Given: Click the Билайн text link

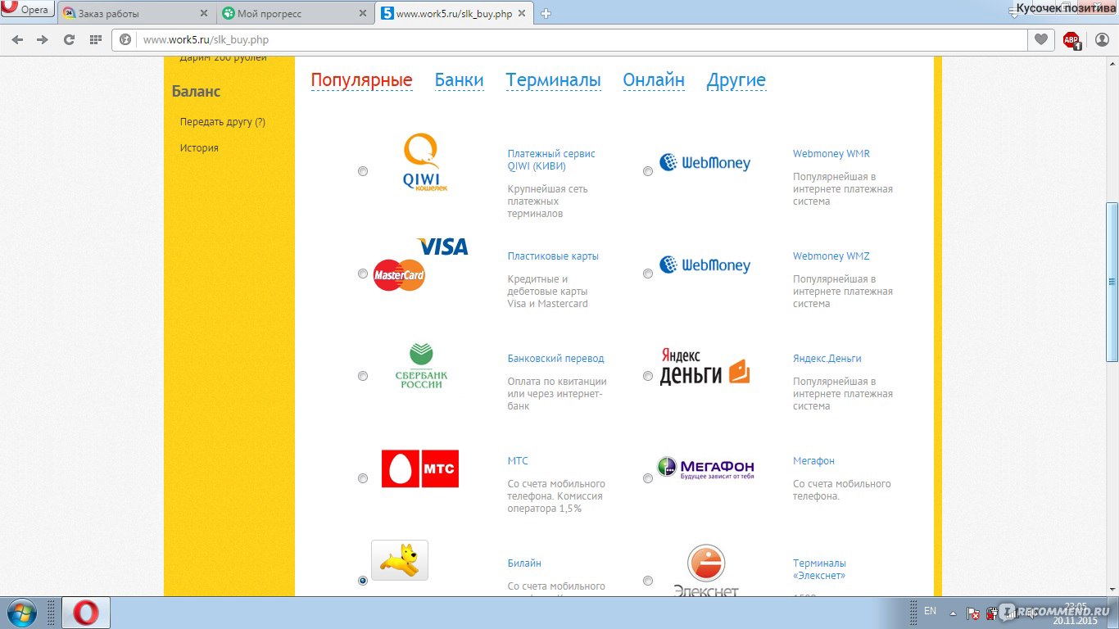Looking at the screenshot, I should tap(524, 563).
